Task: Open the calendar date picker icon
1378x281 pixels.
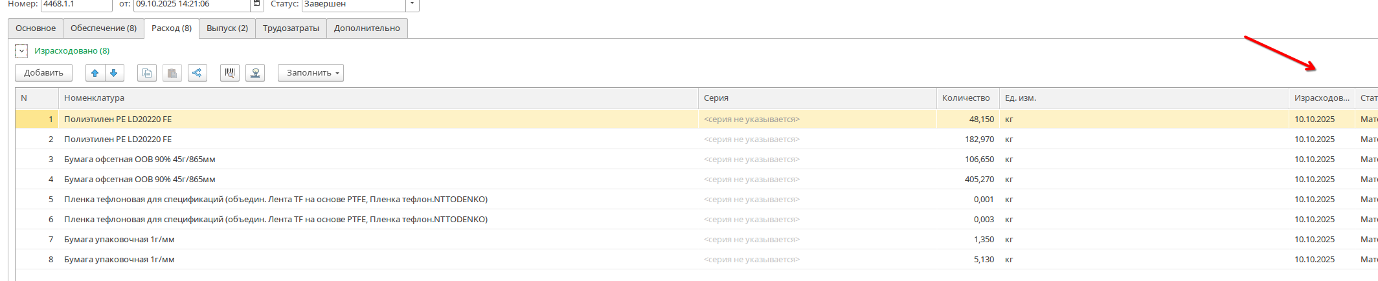Action: [257, 4]
